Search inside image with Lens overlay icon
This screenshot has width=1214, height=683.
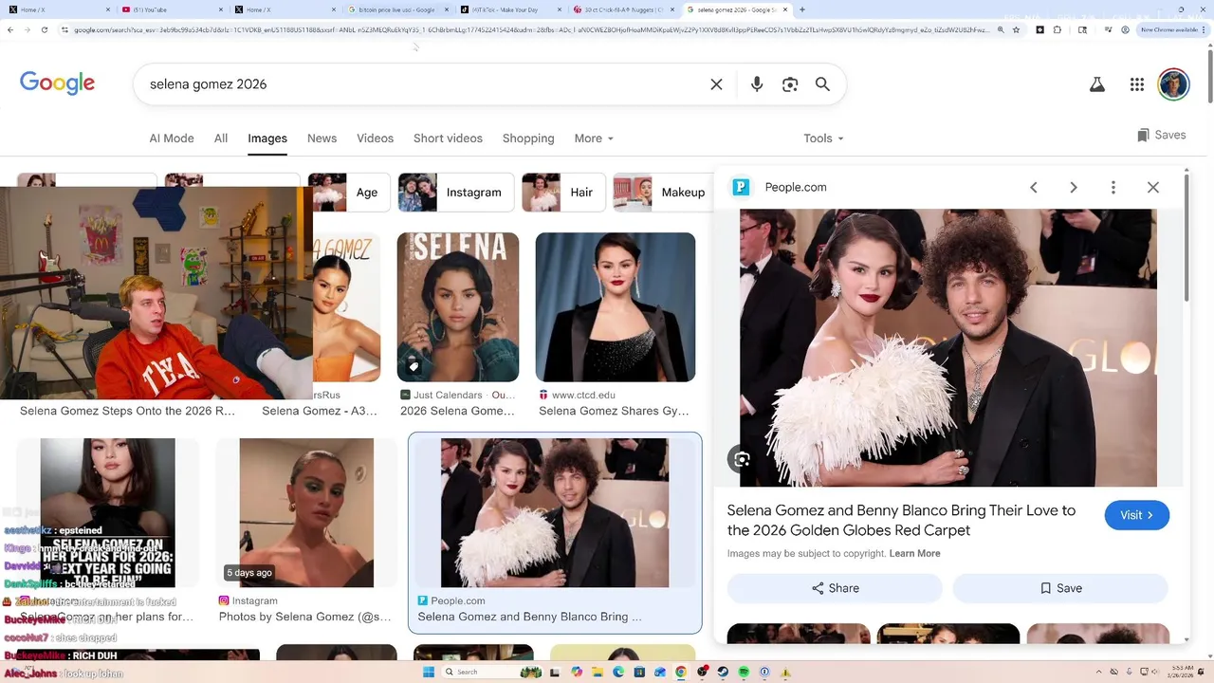[742, 459]
